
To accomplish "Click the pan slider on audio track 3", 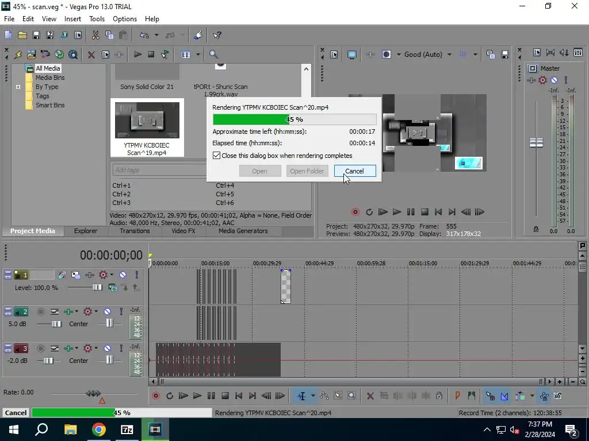I will coord(109,361).
